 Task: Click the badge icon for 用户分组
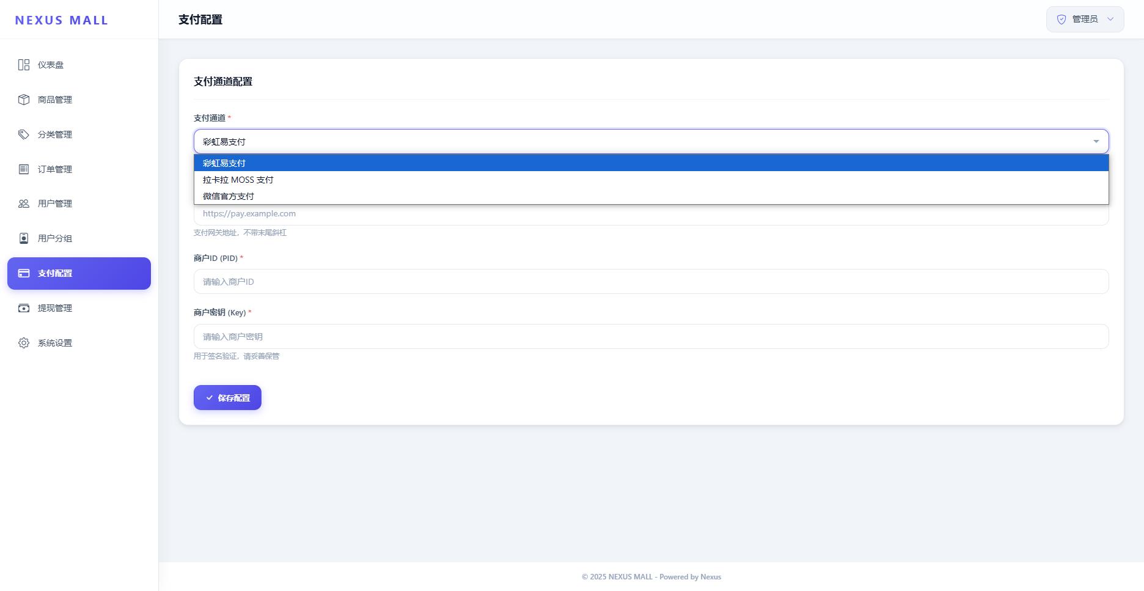(24, 238)
